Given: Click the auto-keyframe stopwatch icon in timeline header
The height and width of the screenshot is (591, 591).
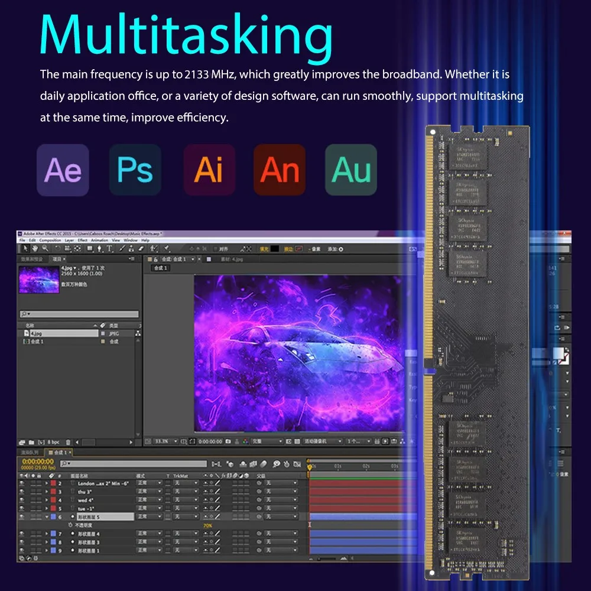Looking at the screenshot, I should 287,464.
